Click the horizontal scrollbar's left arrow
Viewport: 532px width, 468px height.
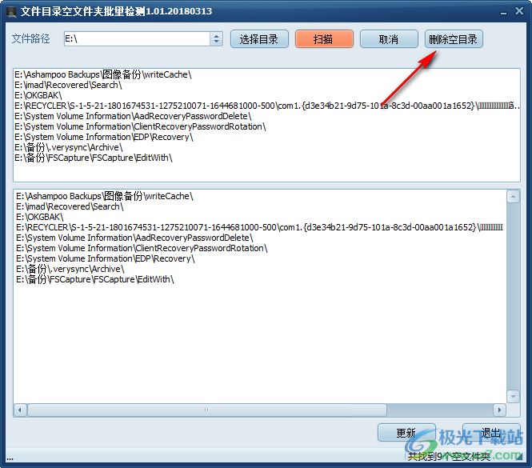[20, 410]
